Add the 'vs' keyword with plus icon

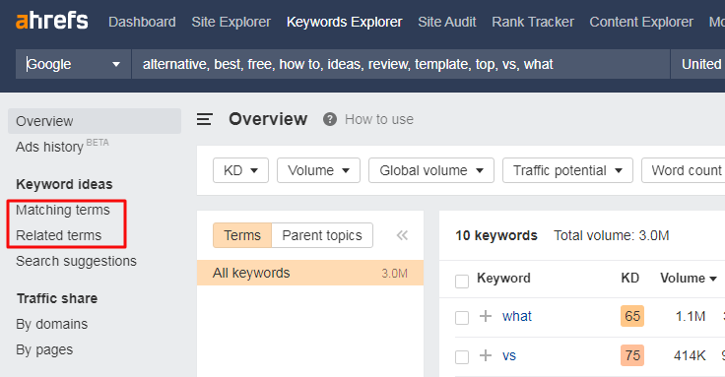pyautogui.click(x=486, y=355)
